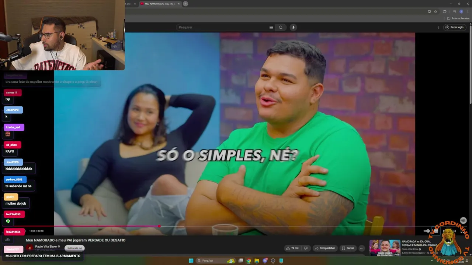The image size is (472, 265).
Task: Open the Paulo Vita Show channel name
Action: click(x=46, y=247)
